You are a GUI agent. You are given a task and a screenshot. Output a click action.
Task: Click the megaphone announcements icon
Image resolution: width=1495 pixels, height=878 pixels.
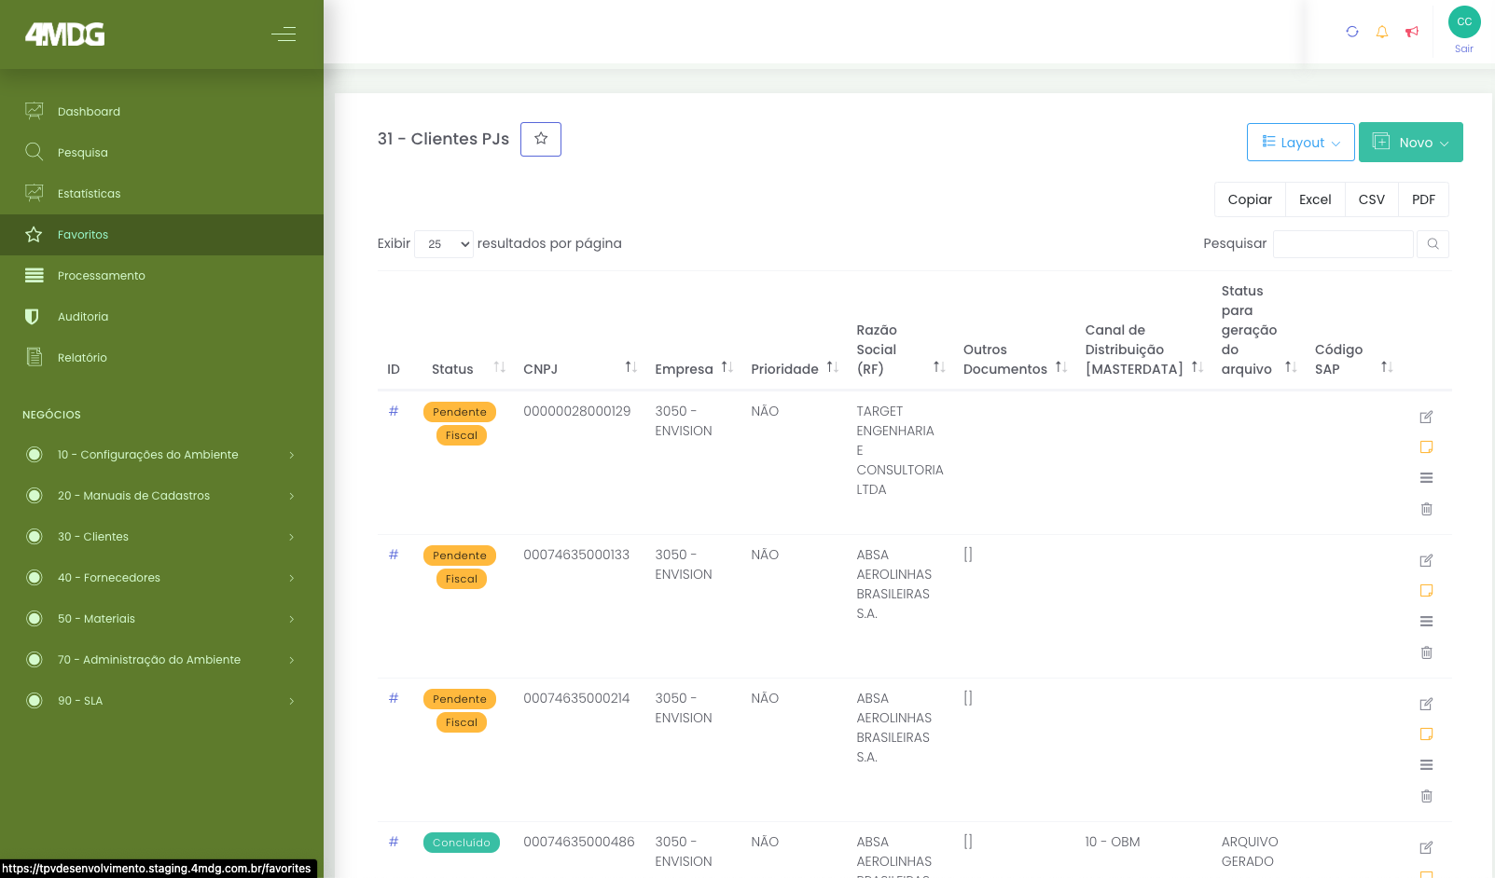(1412, 31)
